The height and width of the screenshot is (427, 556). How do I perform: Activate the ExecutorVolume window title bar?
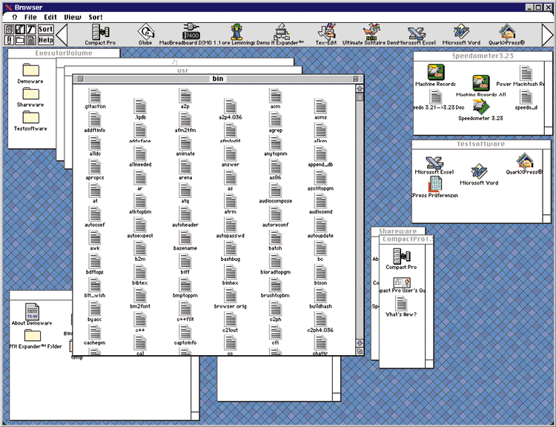pos(64,53)
